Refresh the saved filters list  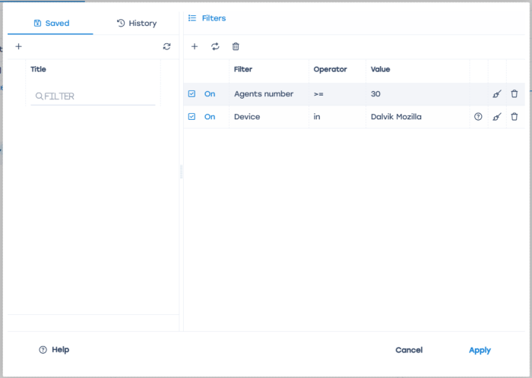(166, 46)
